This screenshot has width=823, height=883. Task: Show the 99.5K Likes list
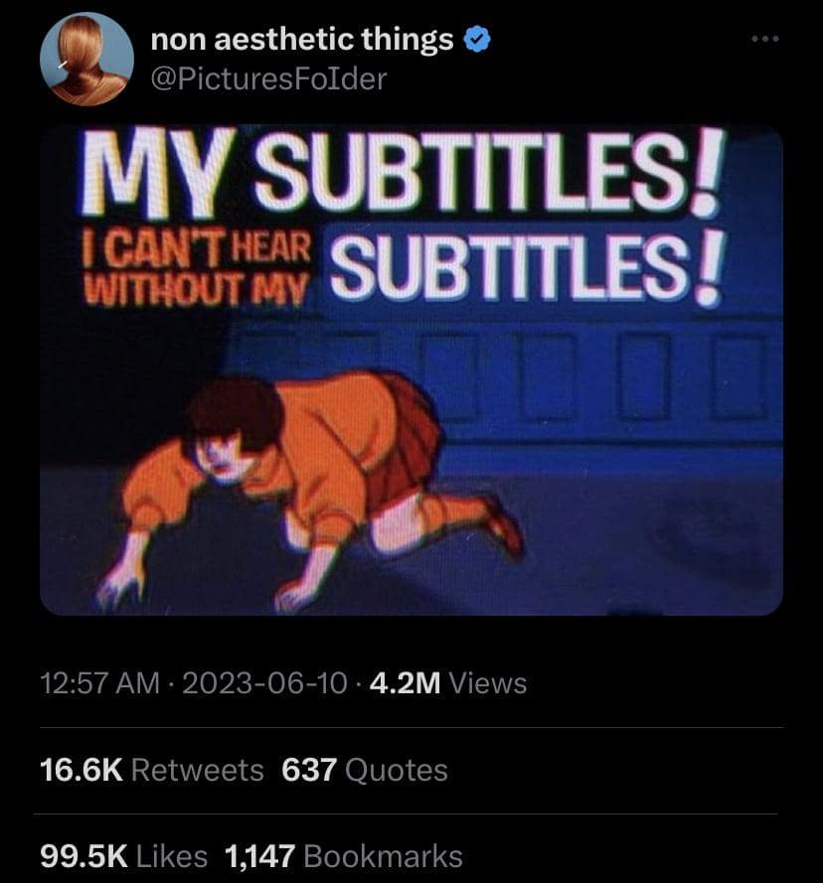pos(124,856)
